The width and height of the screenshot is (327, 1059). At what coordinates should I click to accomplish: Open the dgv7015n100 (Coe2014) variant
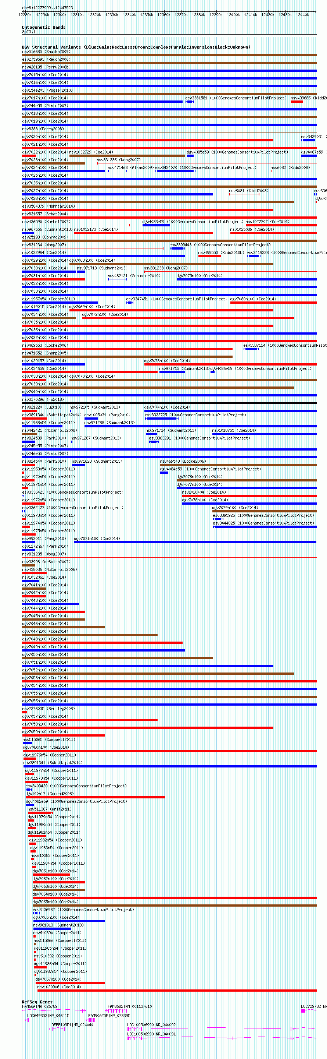point(45,75)
